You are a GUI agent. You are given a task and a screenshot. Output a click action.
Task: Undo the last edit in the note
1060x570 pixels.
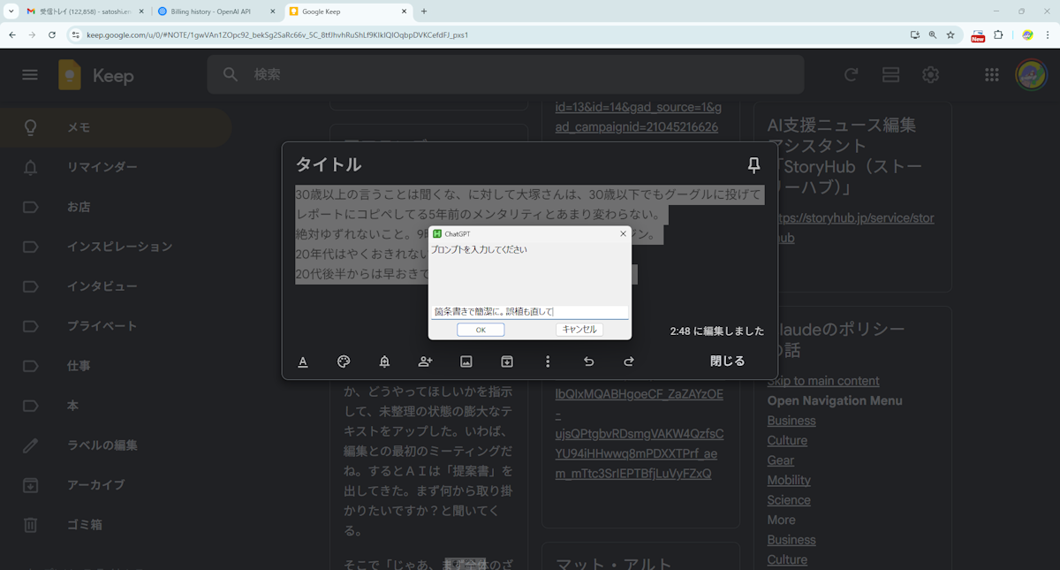[588, 361]
